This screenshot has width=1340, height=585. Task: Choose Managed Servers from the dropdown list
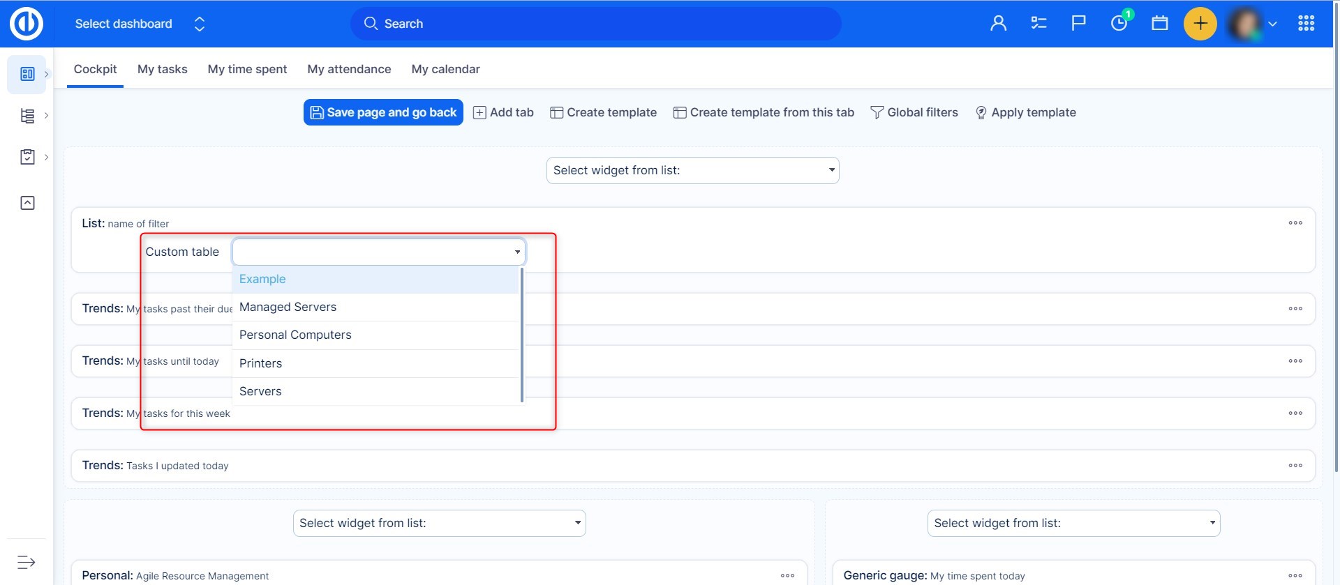point(288,307)
